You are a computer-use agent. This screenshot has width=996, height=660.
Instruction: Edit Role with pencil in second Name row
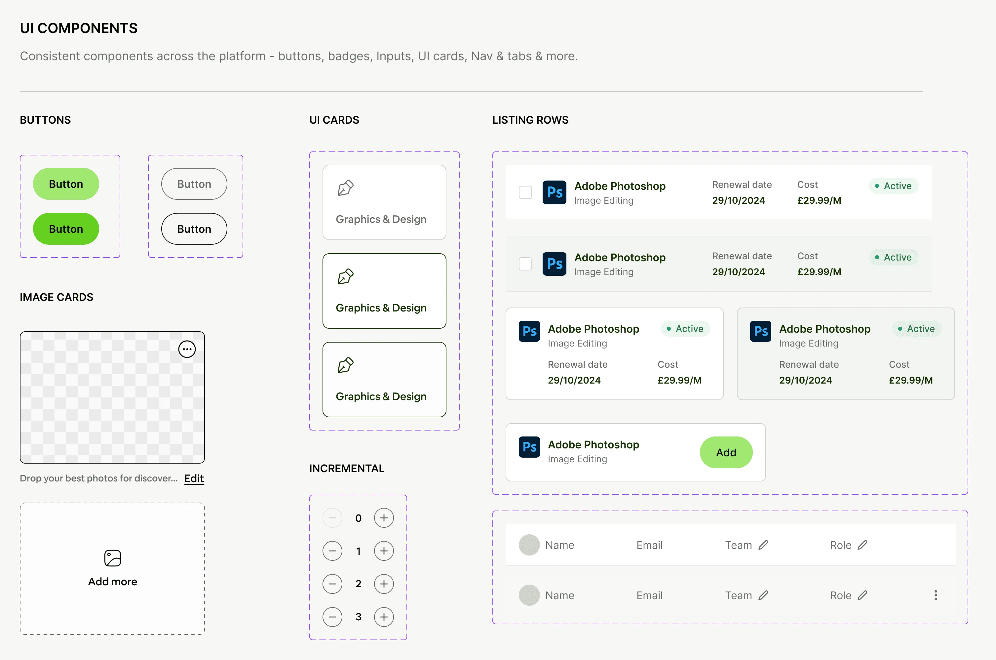[x=863, y=595]
